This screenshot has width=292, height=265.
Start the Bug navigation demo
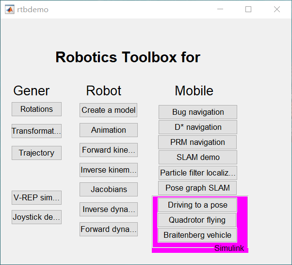point(198,112)
